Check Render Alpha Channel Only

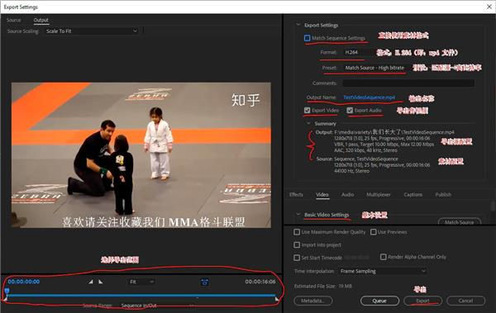tap(383, 257)
